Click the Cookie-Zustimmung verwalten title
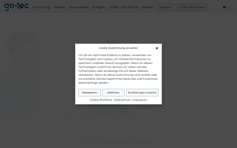237x148 pixels. (x=118, y=48)
